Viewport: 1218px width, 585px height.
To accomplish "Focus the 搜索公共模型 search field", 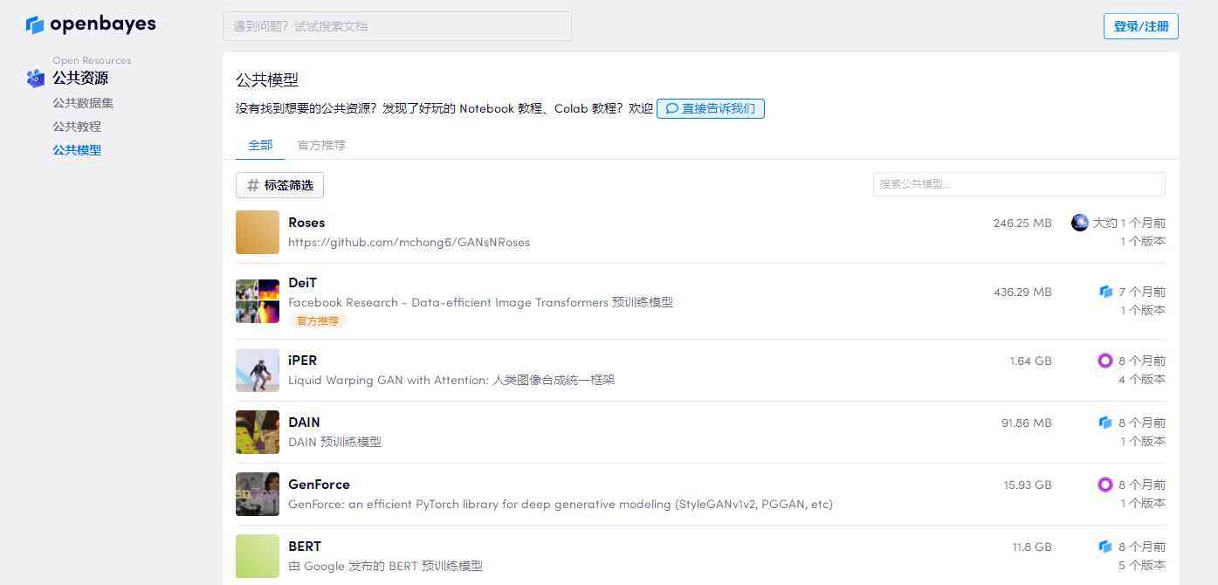I will pos(1019,184).
